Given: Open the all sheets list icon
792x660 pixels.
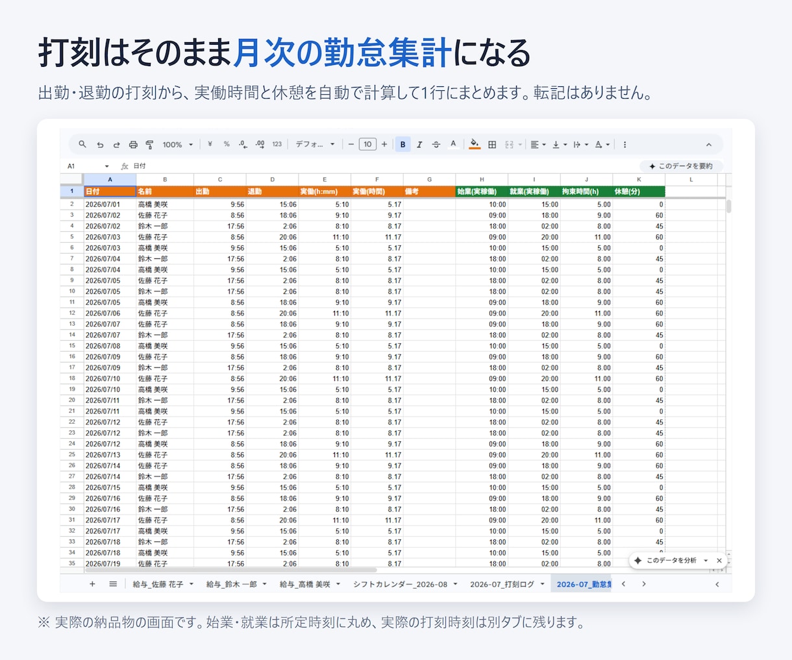Looking at the screenshot, I should pos(113,584).
